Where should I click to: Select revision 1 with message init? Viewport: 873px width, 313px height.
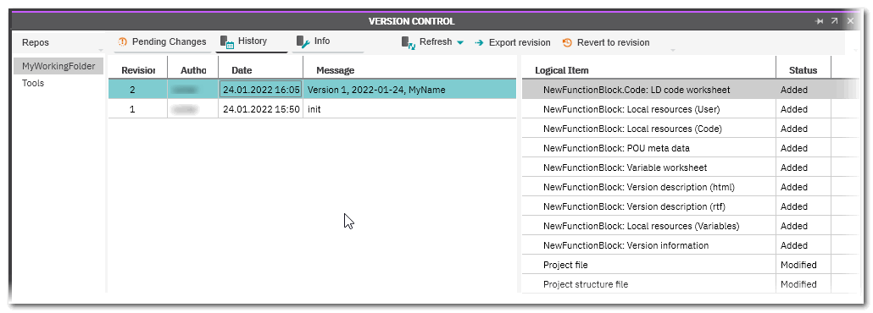tap(312, 109)
